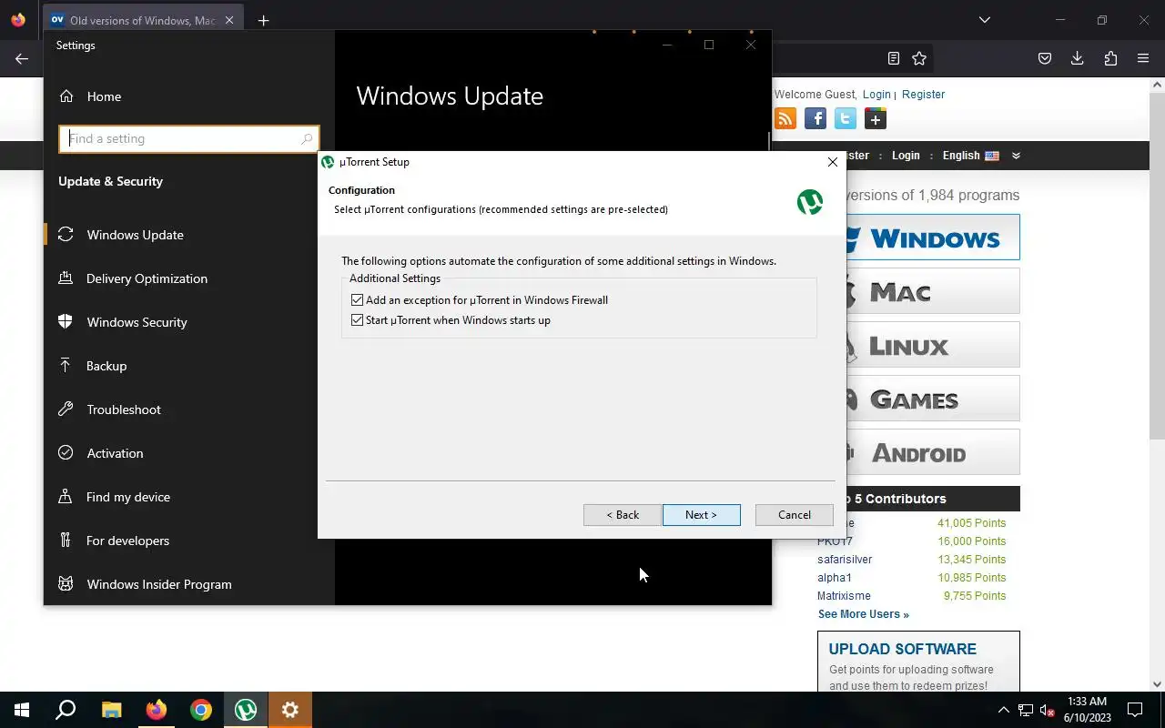The height and width of the screenshot is (728, 1165).
Task: Close the Old versions browser tab
Action: tap(229, 20)
